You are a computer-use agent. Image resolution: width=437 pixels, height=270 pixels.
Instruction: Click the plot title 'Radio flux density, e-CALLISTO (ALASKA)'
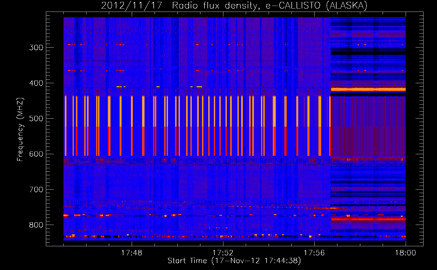(x=270, y=6)
